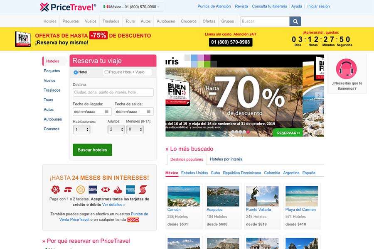Select the Paquete Hotel + Vuelo radio option
This screenshot has width=374, height=249.
pos(106,72)
